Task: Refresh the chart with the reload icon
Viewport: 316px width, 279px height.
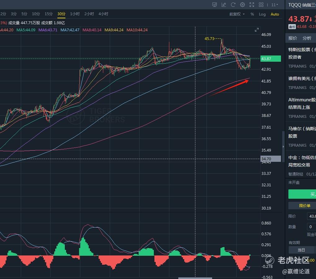Action: tap(233, 5)
